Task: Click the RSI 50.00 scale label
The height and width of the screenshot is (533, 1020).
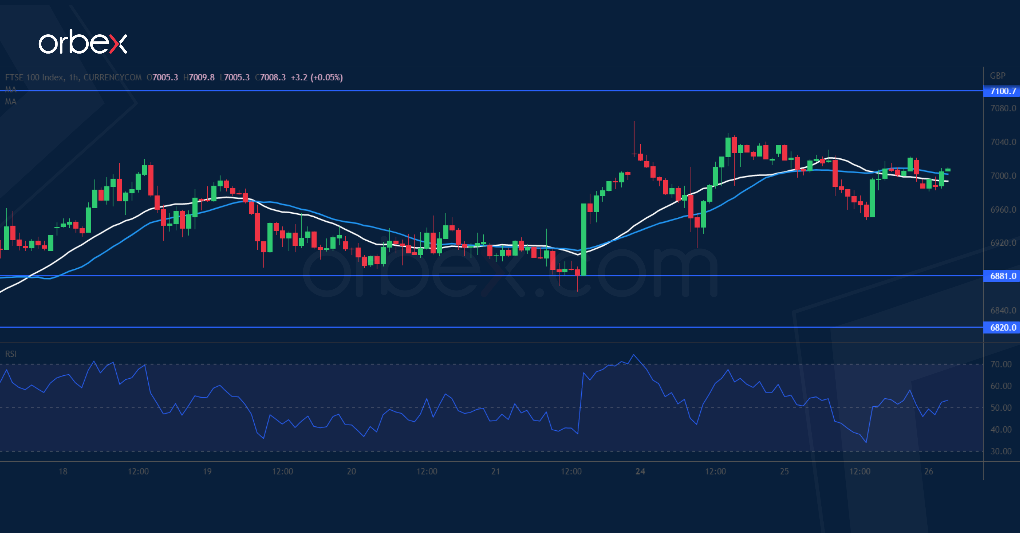Action: click(x=1001, y=408)
